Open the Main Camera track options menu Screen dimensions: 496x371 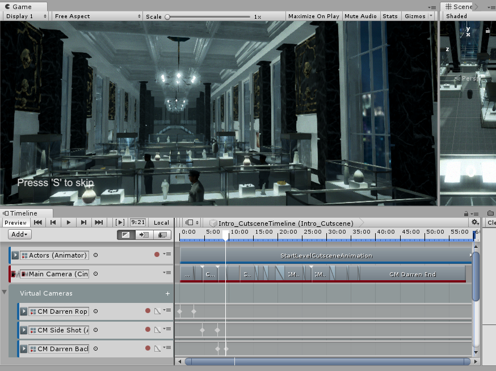pos(167,273)
